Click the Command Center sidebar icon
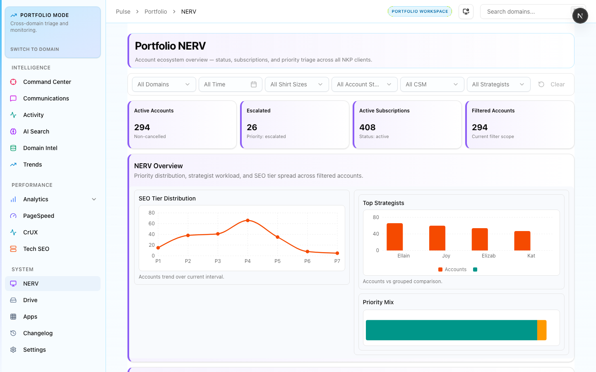The image size is (596, 372). tap(13, 82)
